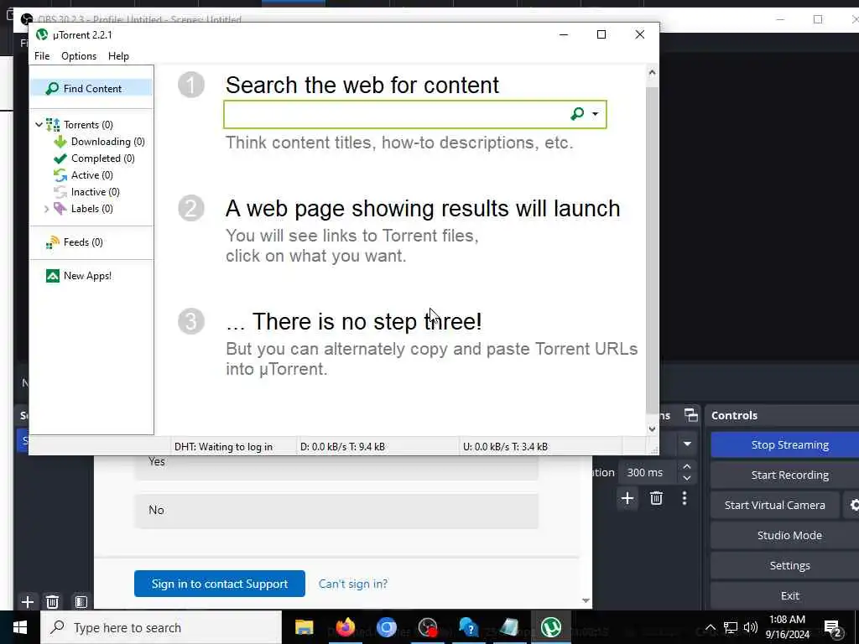Screen dimensions: 859x644
Task: Click the Downloading green arrow icon
Action: pyautogui.click(x=60, y=142)
